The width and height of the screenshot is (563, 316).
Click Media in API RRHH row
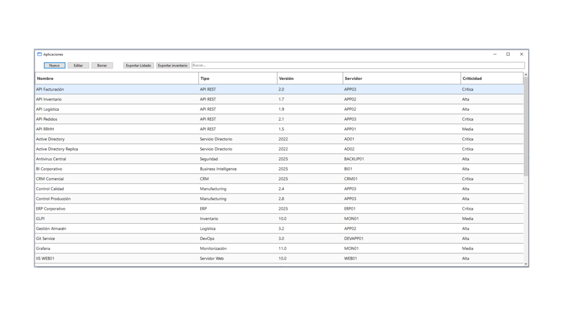pyautogui.click(x=468, y=129)
